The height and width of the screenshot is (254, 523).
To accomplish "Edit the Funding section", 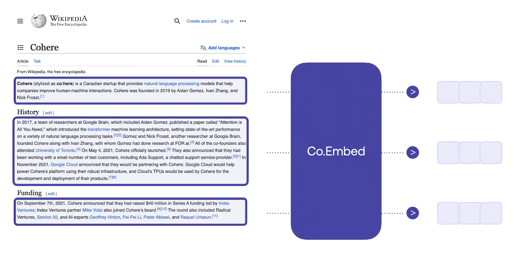I will click(51, 194).
